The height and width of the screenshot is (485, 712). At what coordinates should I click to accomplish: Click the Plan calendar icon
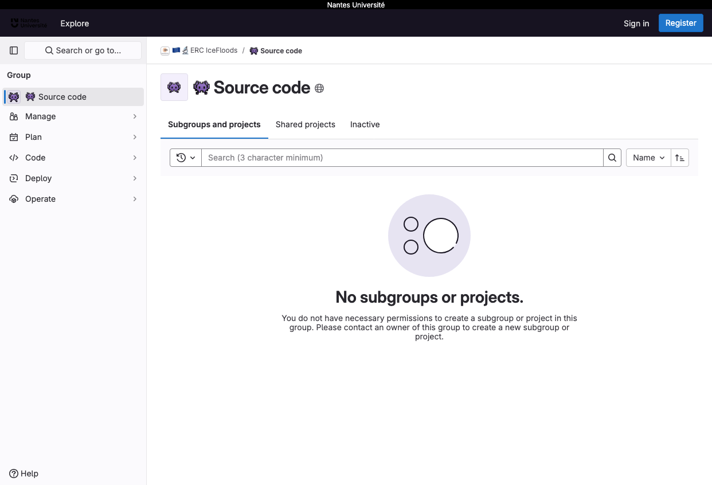tap(14, 137)
